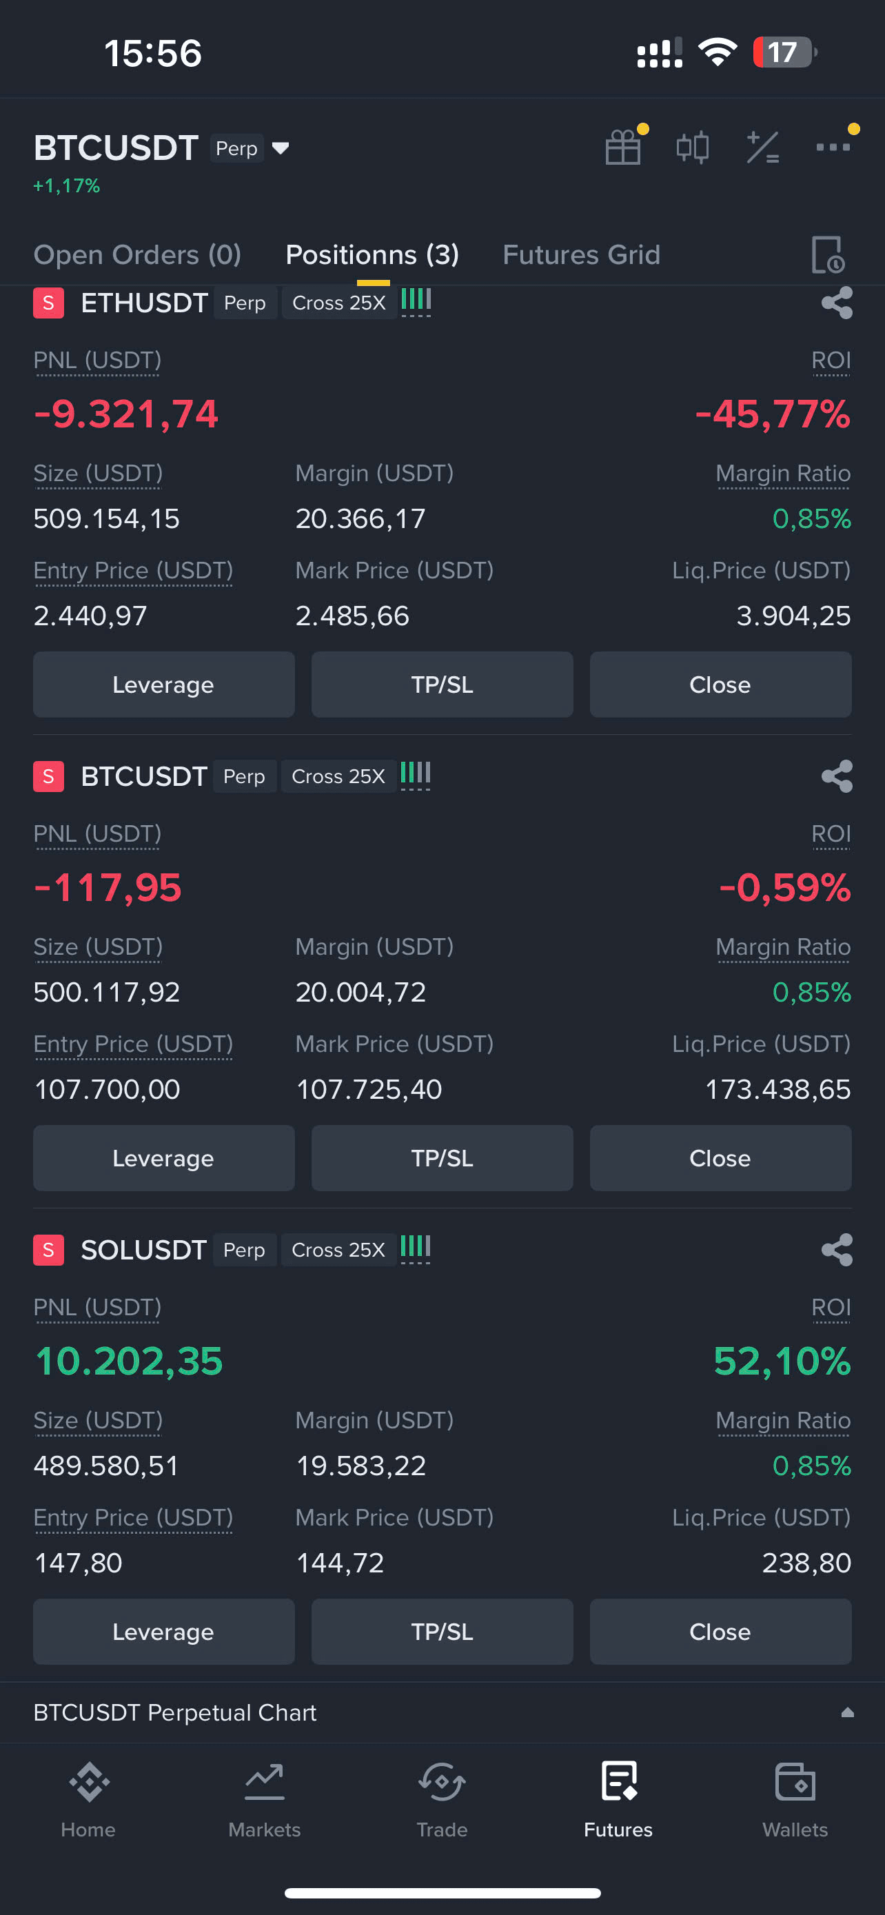This screenshot has width=885, height=1915.
Task: Expand the BTCUSDT Perp pair dropdown
Action: [x=280, y=148]
